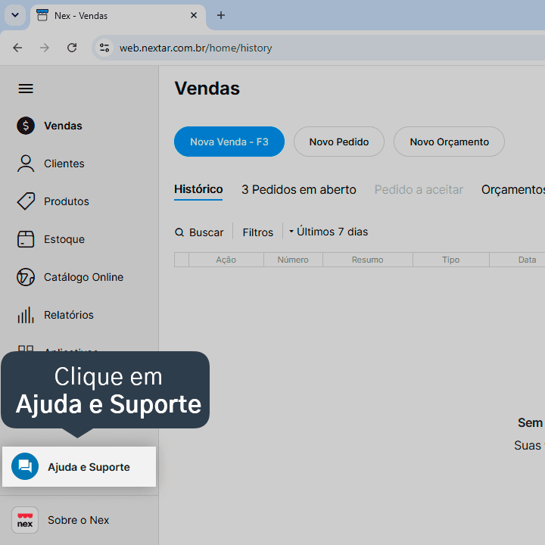Click the Número column header

[x=293, y=260]
